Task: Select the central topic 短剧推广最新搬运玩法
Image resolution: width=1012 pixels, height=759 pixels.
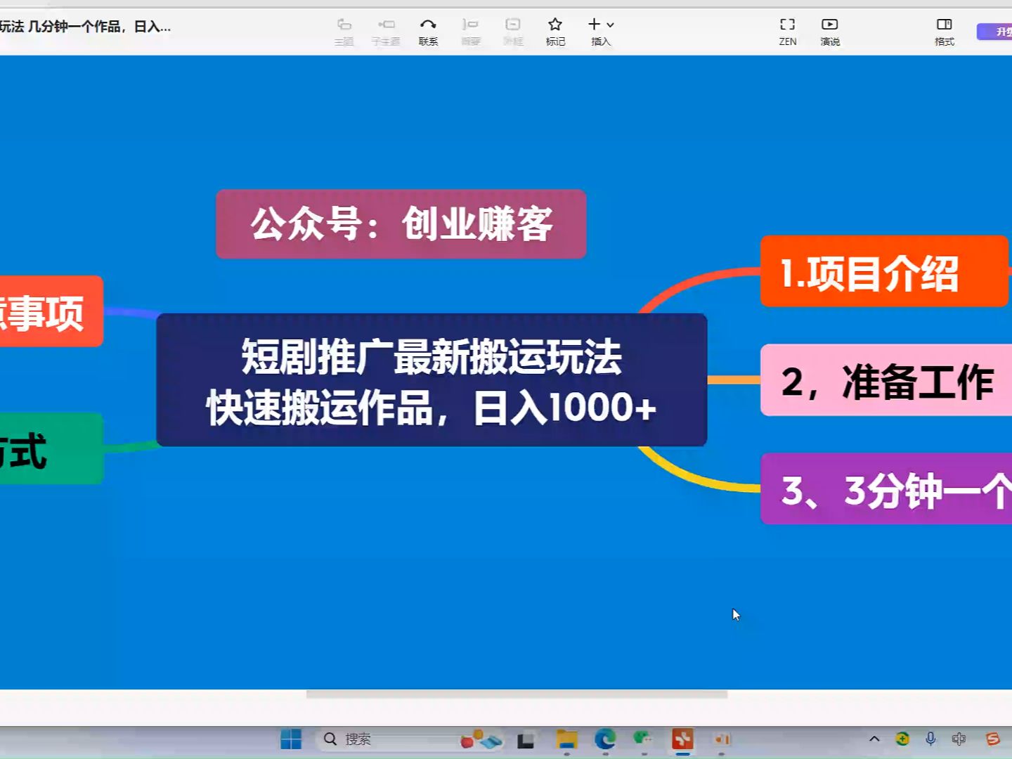Action: click(432, 380)
